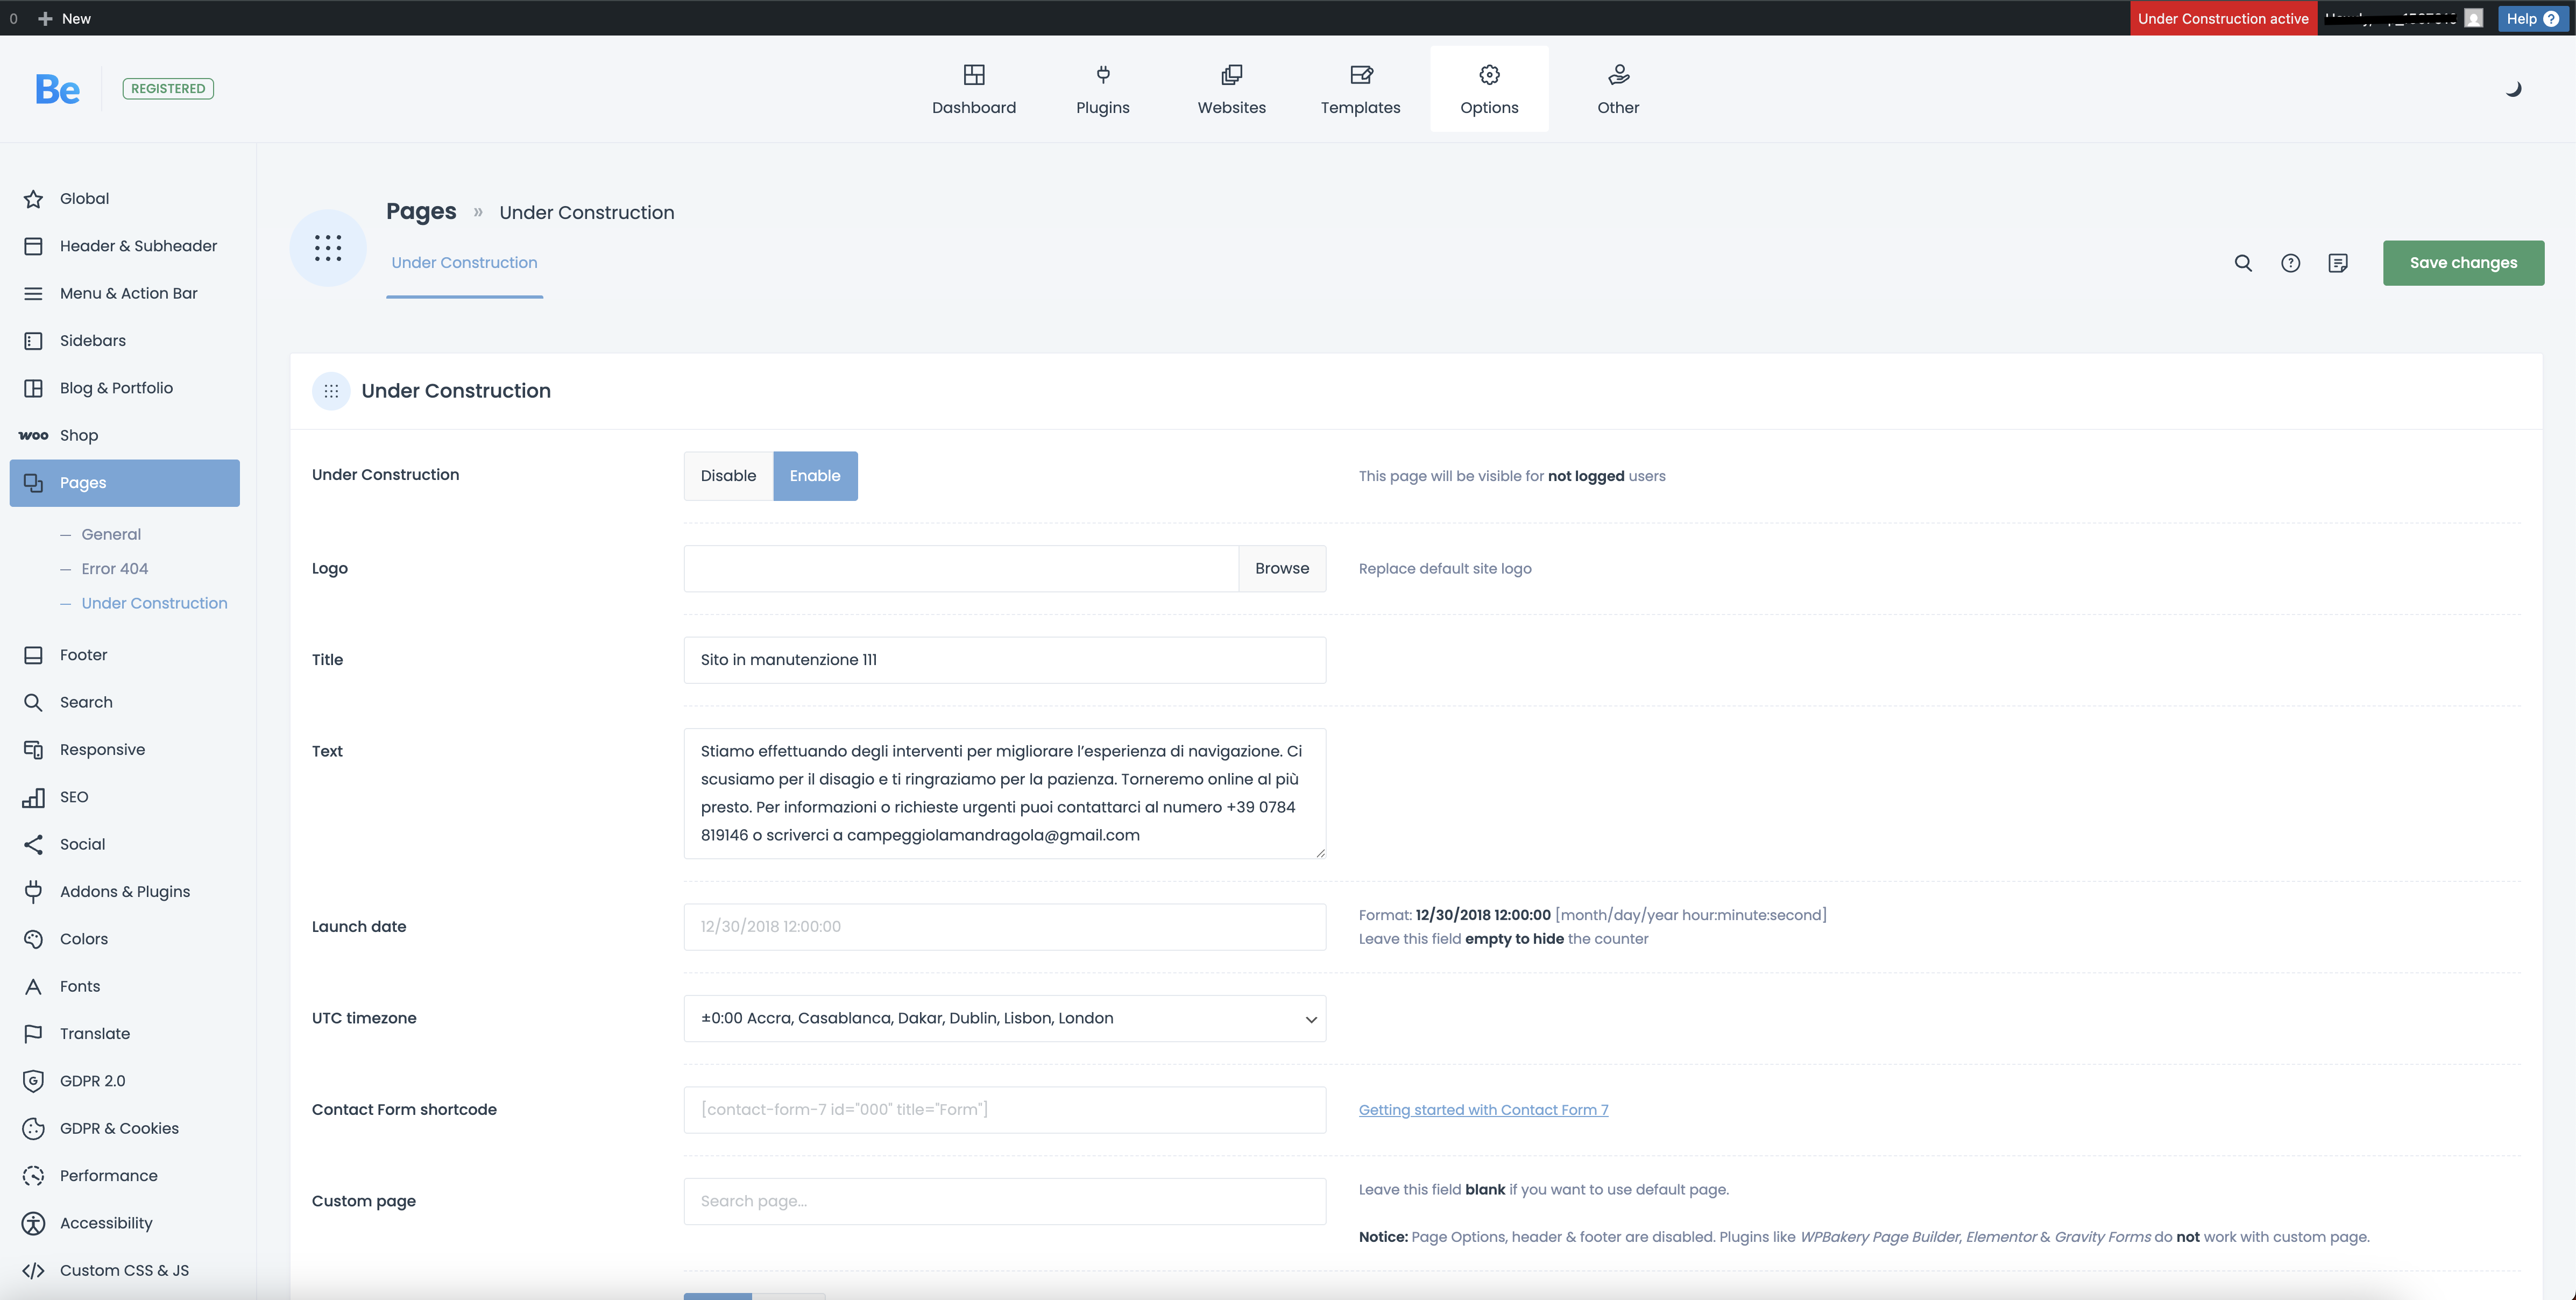The width and height of the screenshot is (2576, 1300).
Task: Set Under Construction to Enable
Action: coord(814,476)
